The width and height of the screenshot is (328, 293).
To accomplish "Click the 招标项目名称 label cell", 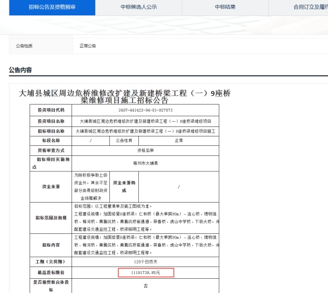I will (x=51, y=131).
